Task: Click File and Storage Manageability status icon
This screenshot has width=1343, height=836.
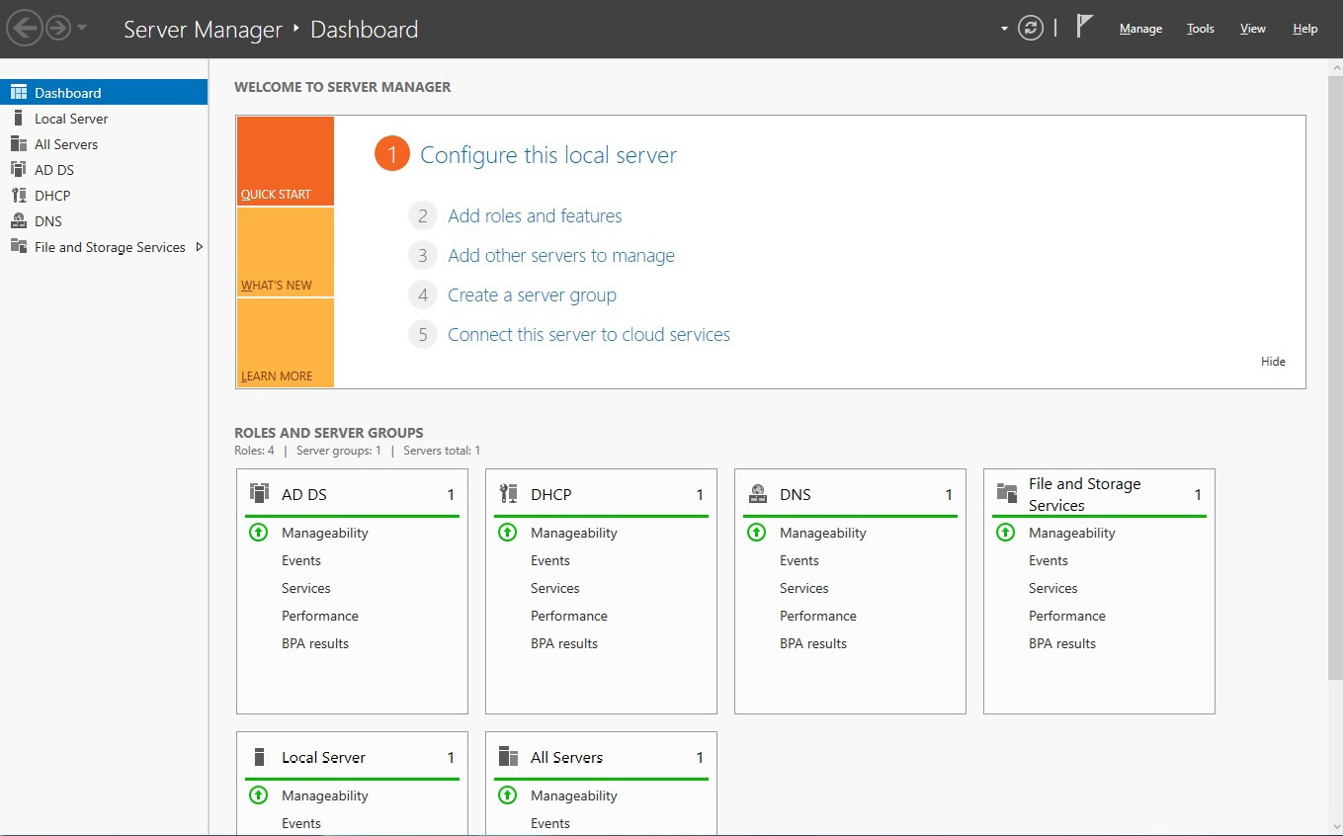Action: 1005,533
